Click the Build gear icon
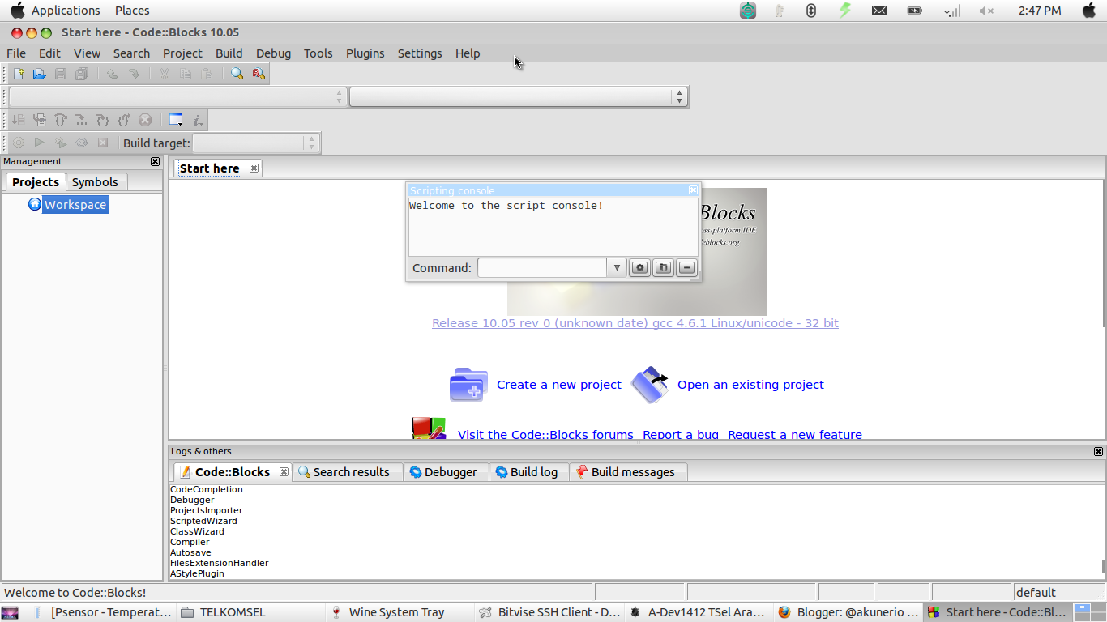 19,143
